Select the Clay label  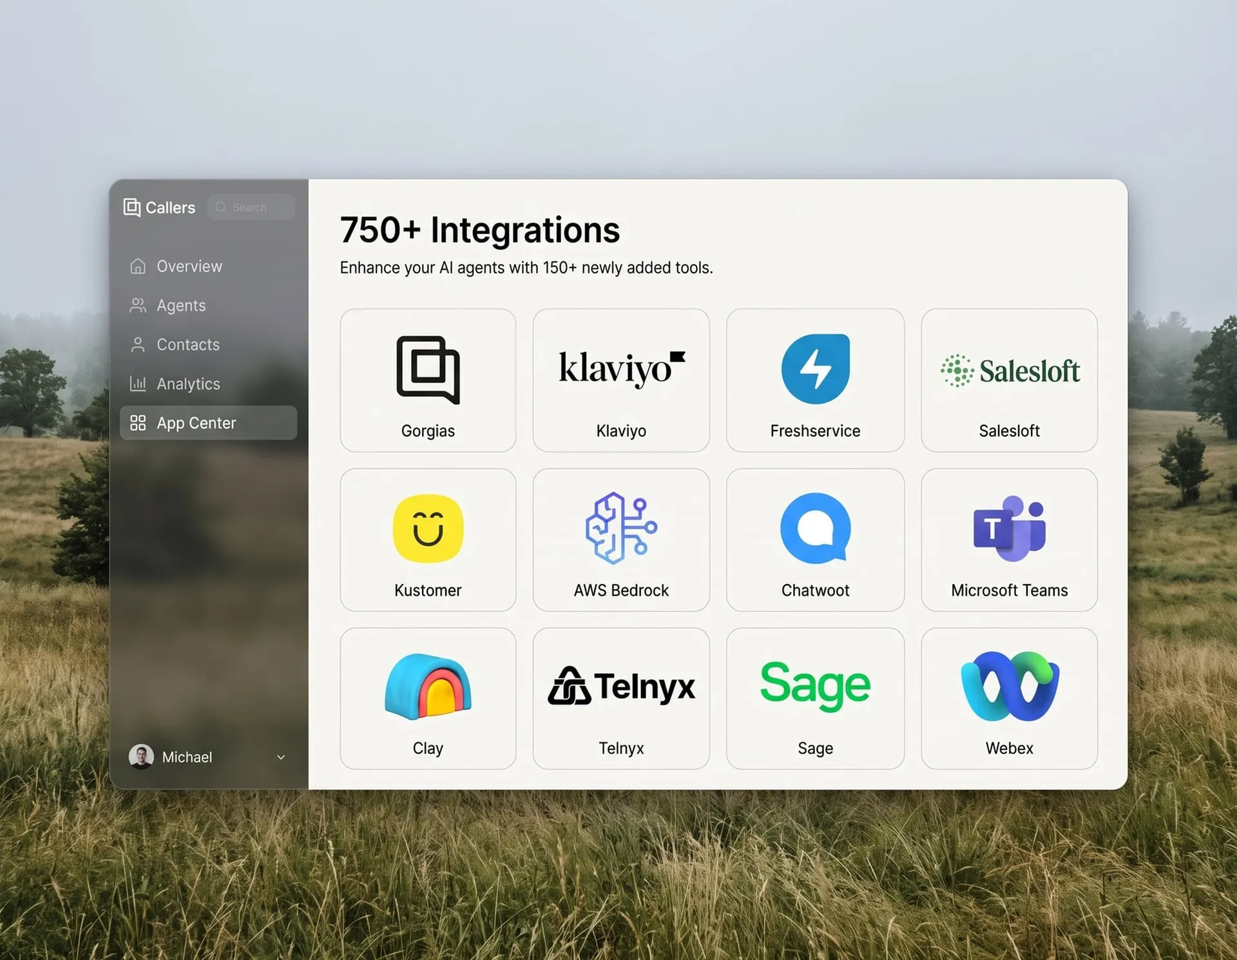[428, 748]
